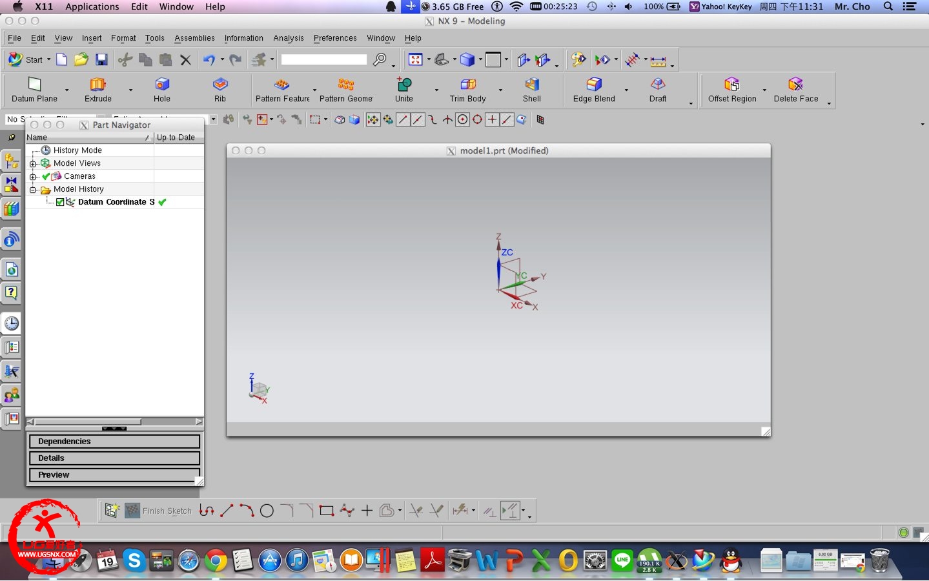Select the sketch Point plus tool
Viewport: 929px width, 581px height.
click(367, 511)
